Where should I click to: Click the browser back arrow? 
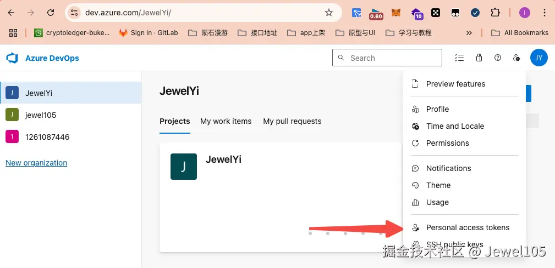(x=12, y=13)
